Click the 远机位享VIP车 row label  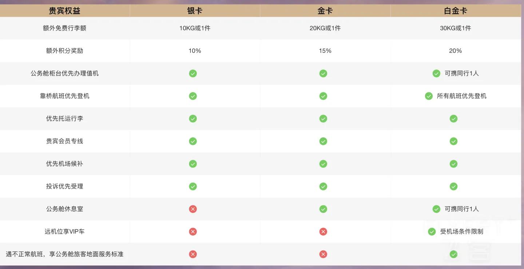point(65,231)
